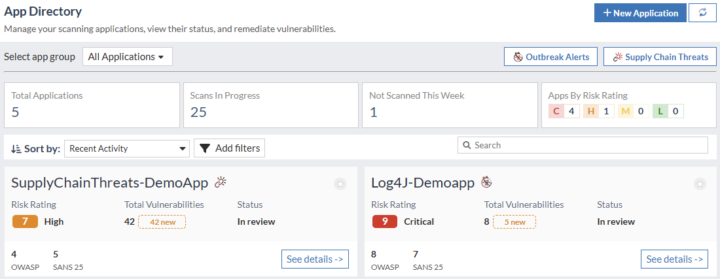Viewport: 720px width, 279px height.
Task: Click supply chain threat icon beside SupplyChainThreats-DemoApp
Action: click(x=221, y=182)
